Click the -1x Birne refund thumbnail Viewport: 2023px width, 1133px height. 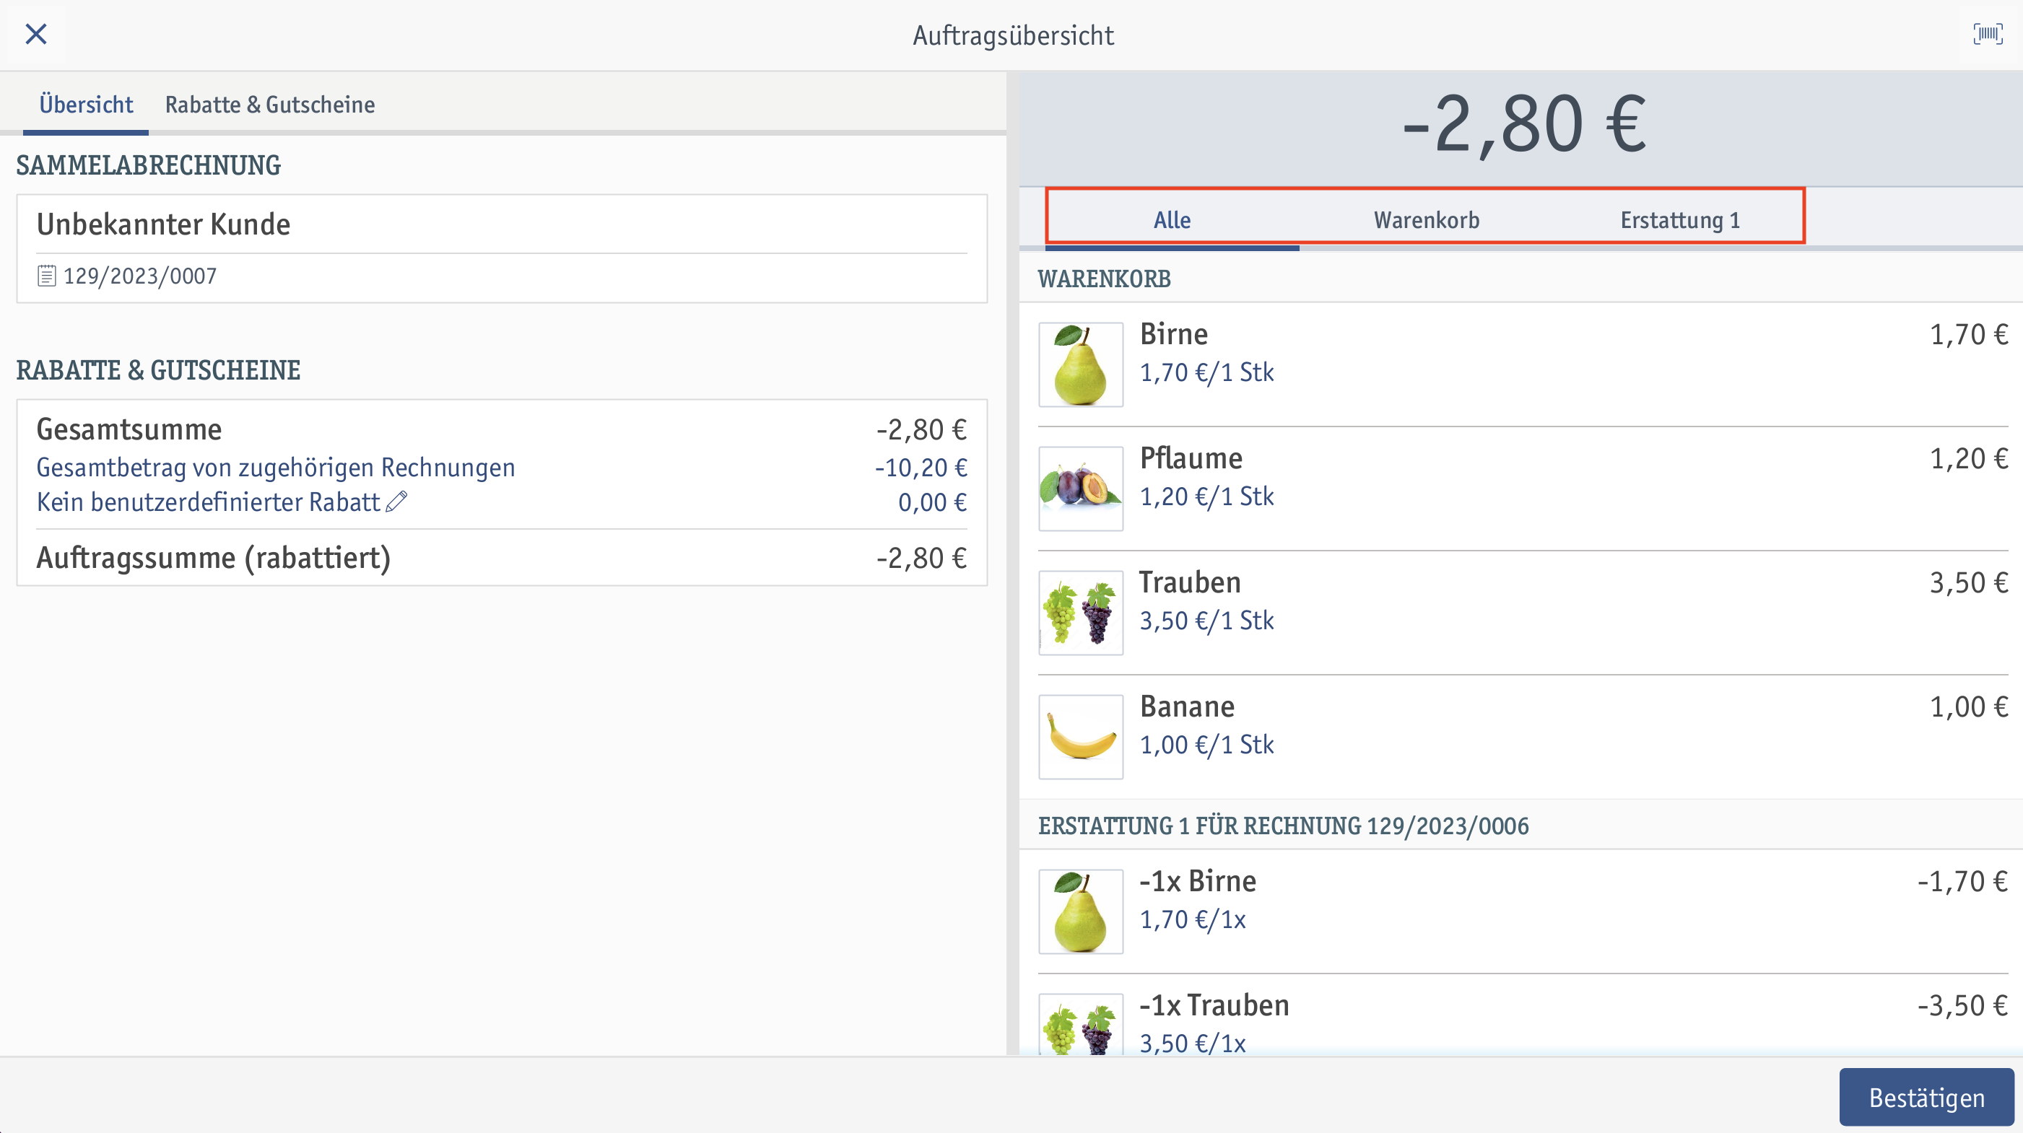pos(1081,911)
